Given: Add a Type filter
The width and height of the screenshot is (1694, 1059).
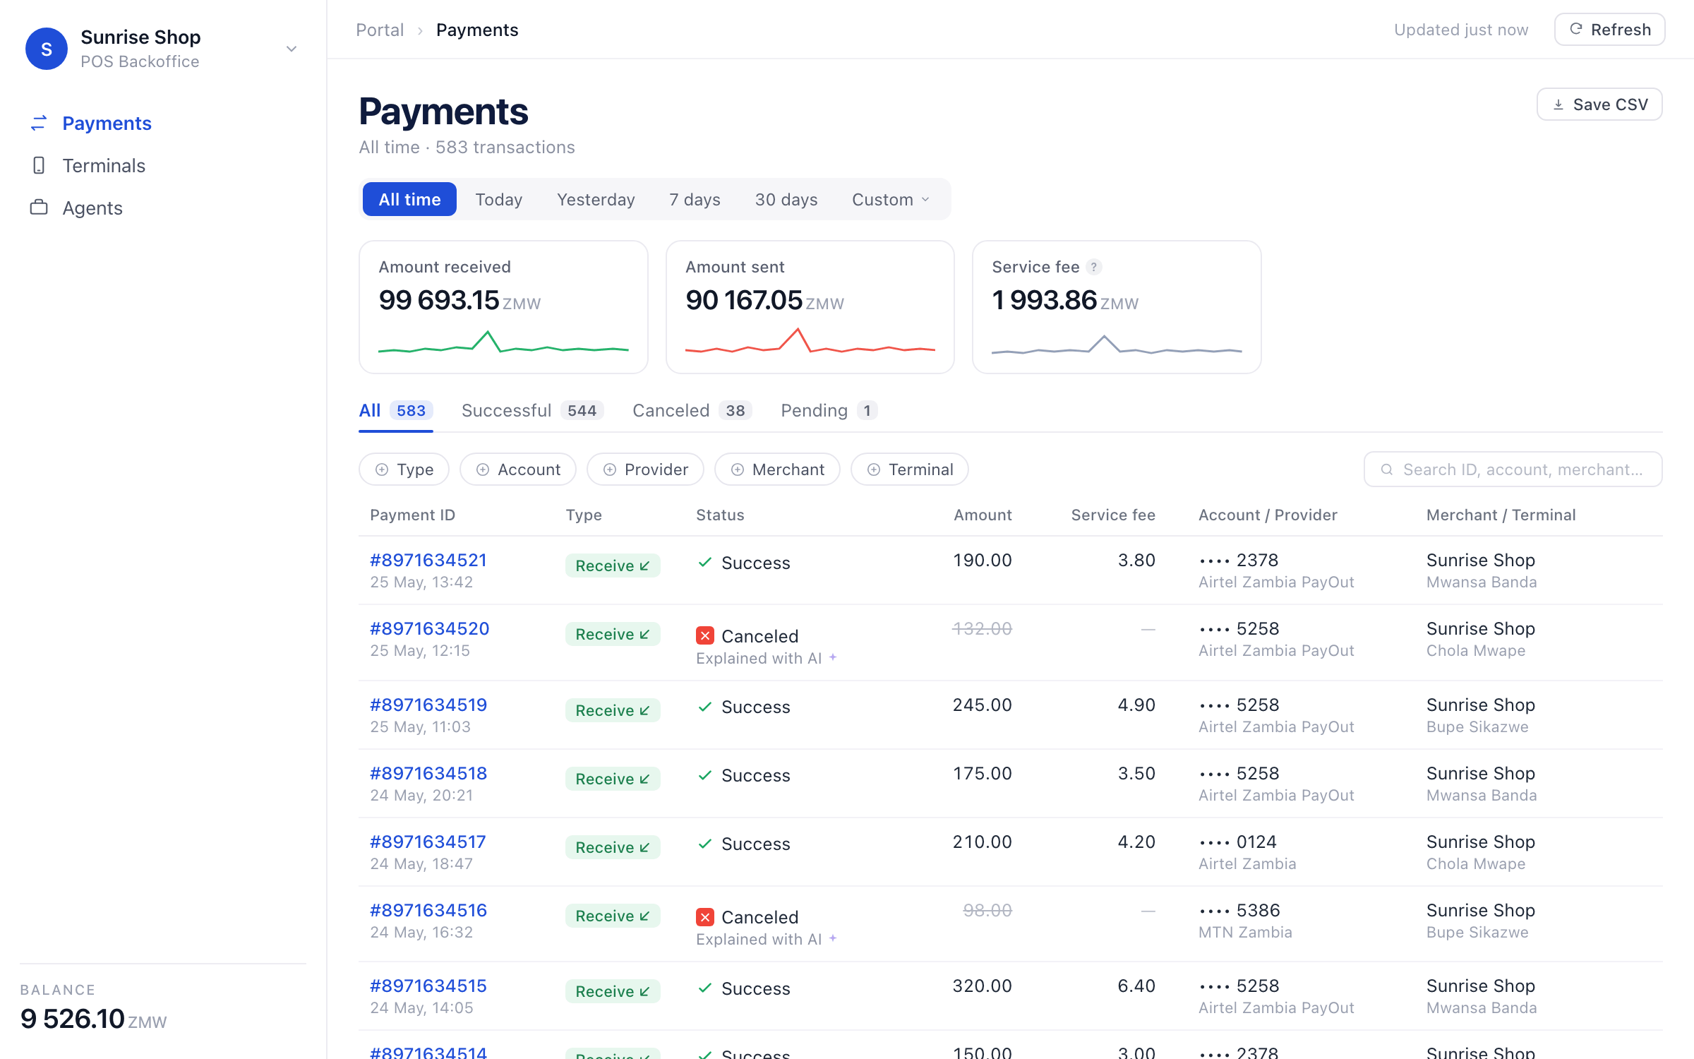Looking at the screenshot, I should click(404, 469).
